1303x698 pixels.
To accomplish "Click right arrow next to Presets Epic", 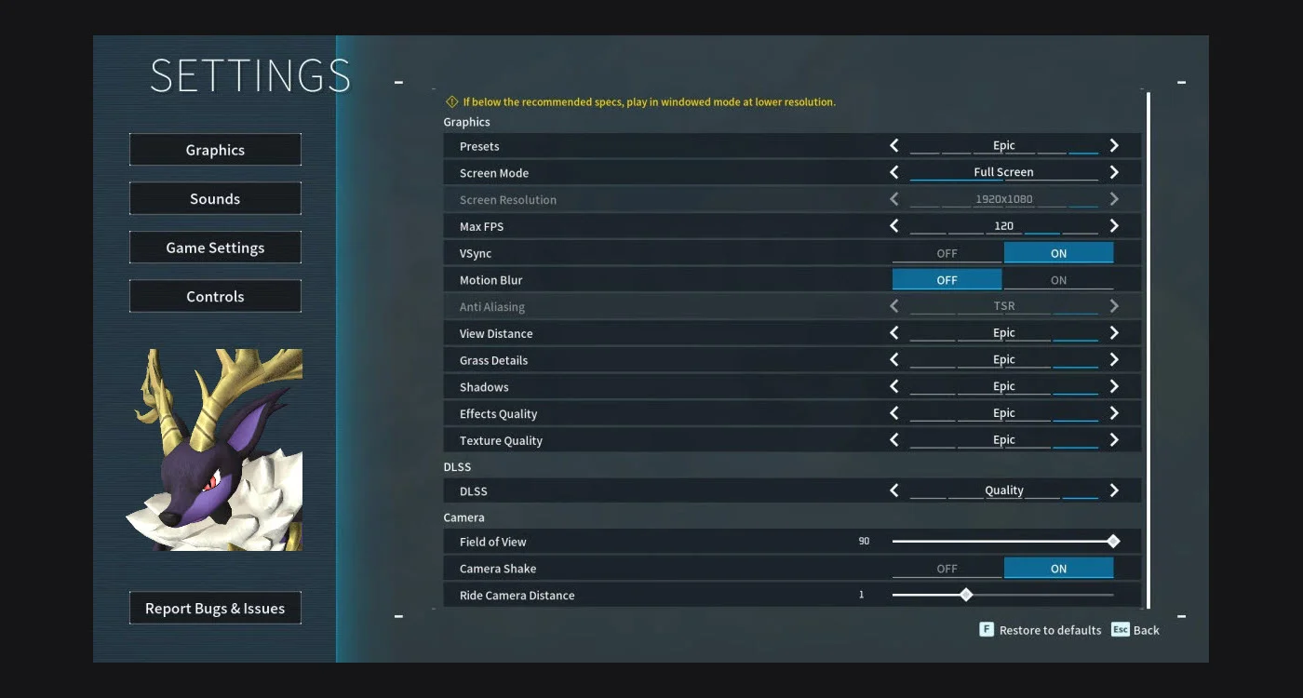I will (1113, 146).
